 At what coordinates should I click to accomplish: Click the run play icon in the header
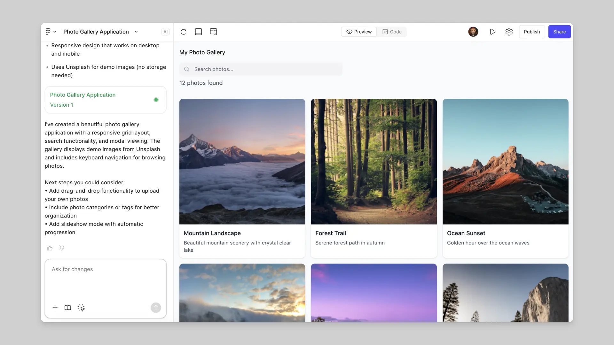(x=492, y=32)
